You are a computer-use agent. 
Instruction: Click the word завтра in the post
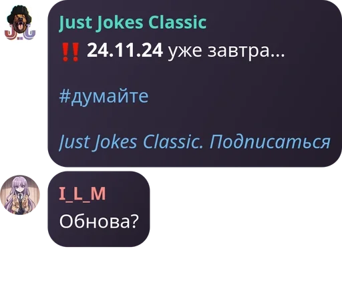pos(238,51)
